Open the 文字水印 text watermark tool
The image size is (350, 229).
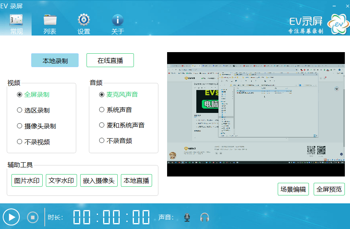61,180
